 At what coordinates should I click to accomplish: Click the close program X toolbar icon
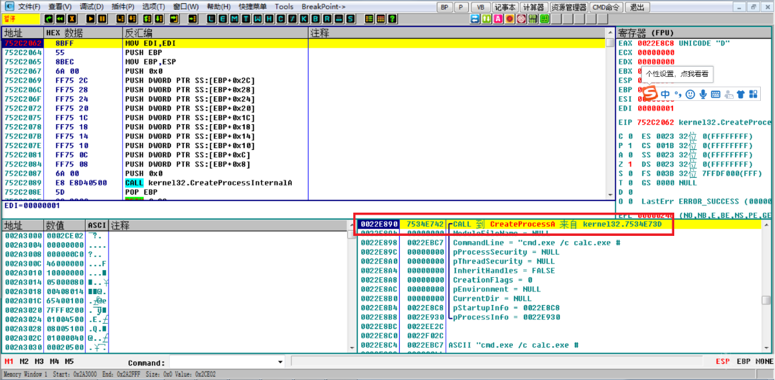point(72,19)
